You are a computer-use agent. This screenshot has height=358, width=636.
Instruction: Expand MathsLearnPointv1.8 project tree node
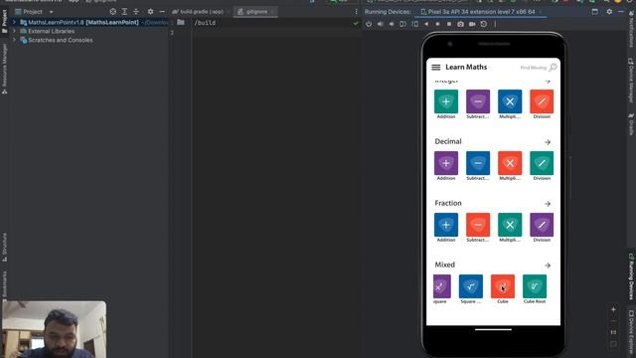click(14, 22)
